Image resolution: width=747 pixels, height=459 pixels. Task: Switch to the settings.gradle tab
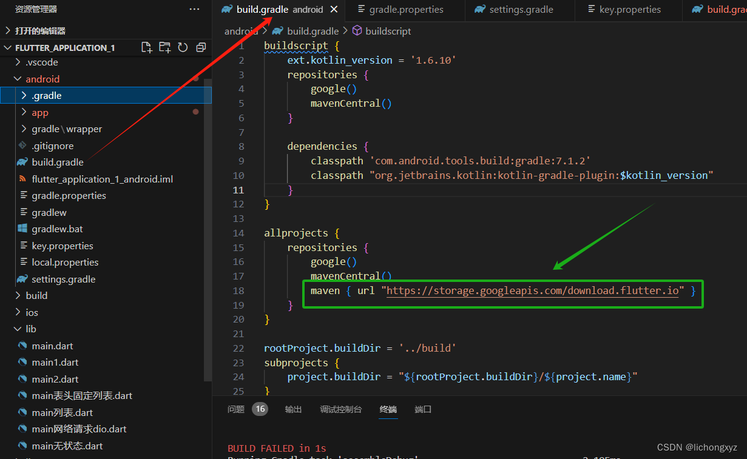pyautogui.click(x=514, y=10)
